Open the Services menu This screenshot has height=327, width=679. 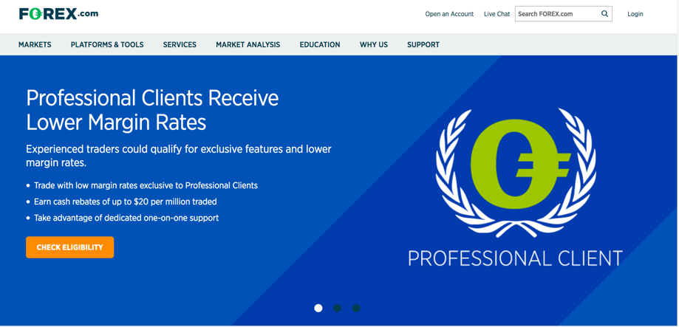coord(180,44)
